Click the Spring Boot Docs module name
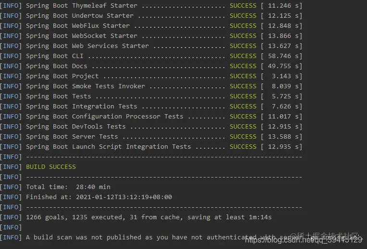 click(x=56, y=66)
